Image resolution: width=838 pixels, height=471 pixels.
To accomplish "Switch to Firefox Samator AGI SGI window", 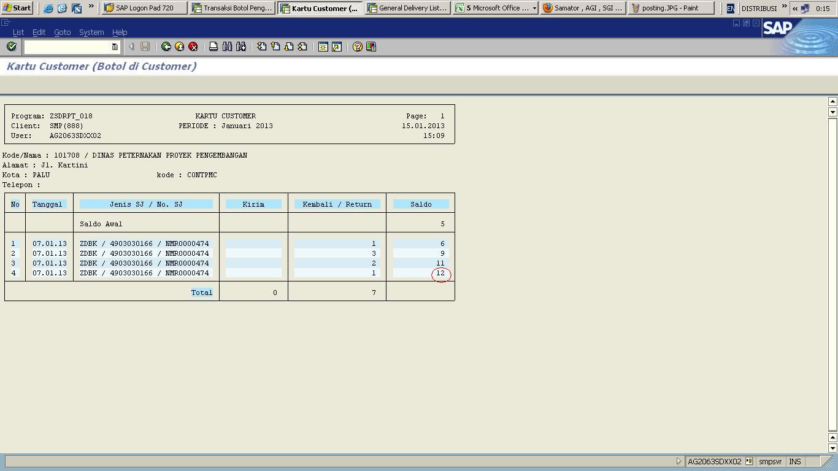I will point(583,8).
